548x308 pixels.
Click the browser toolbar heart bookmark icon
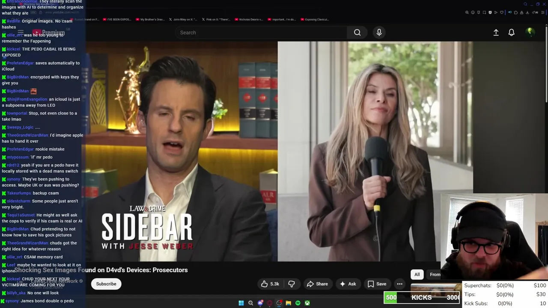point(502,12)
